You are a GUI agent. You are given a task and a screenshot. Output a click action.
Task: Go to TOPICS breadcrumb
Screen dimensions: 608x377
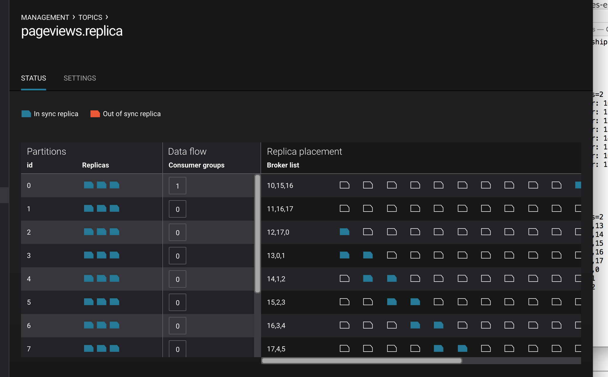click(90, 18)
